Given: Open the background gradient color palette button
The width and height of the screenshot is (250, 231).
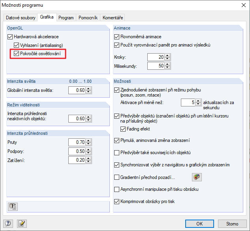Looking at the screenshot, I should [x=197, y=177].
